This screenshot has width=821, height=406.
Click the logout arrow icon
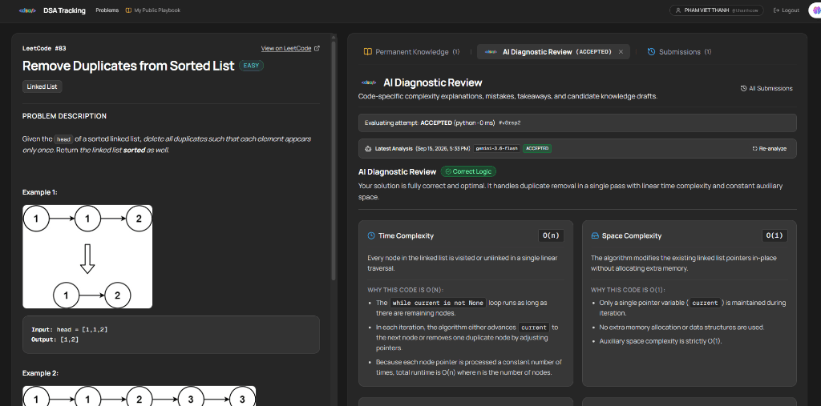point(776,10)
